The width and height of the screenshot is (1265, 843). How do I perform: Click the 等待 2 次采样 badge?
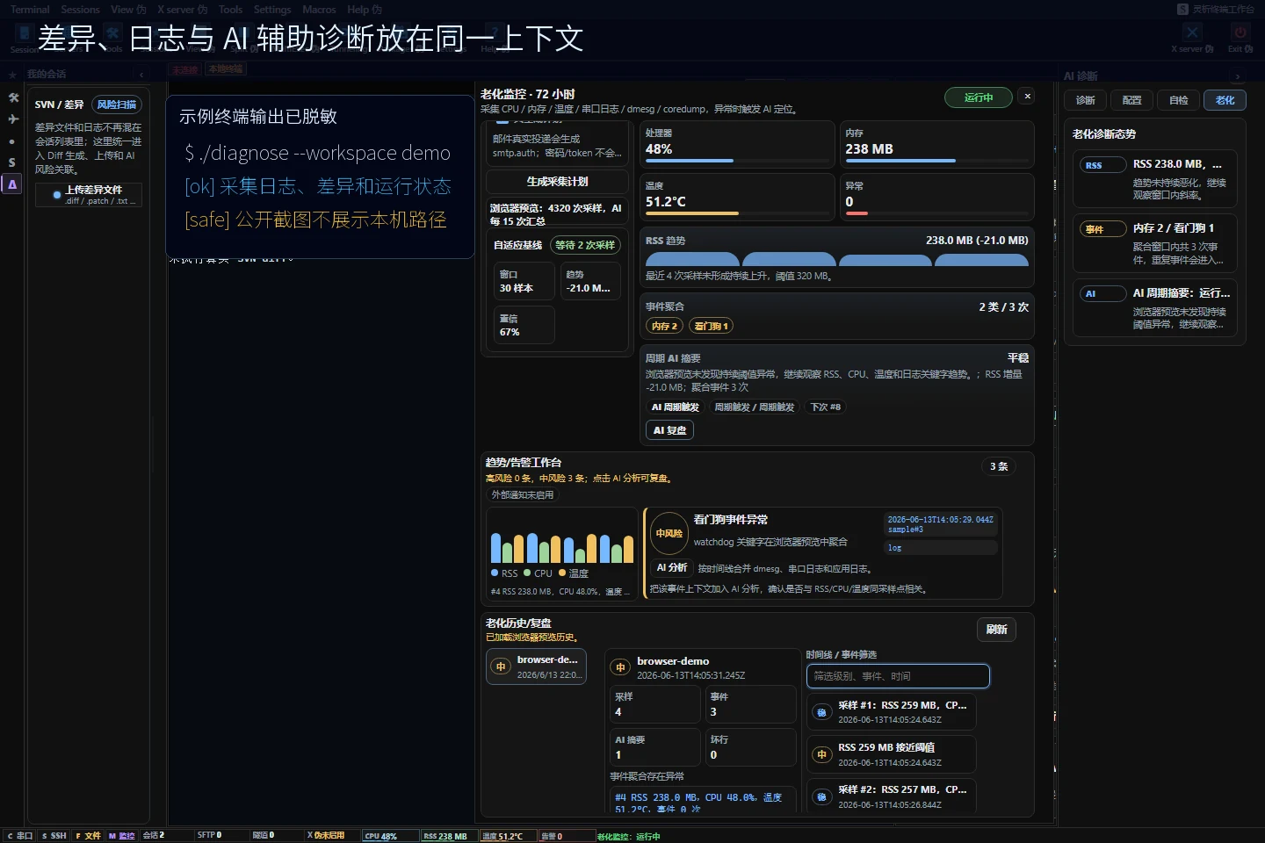(585, 245)
